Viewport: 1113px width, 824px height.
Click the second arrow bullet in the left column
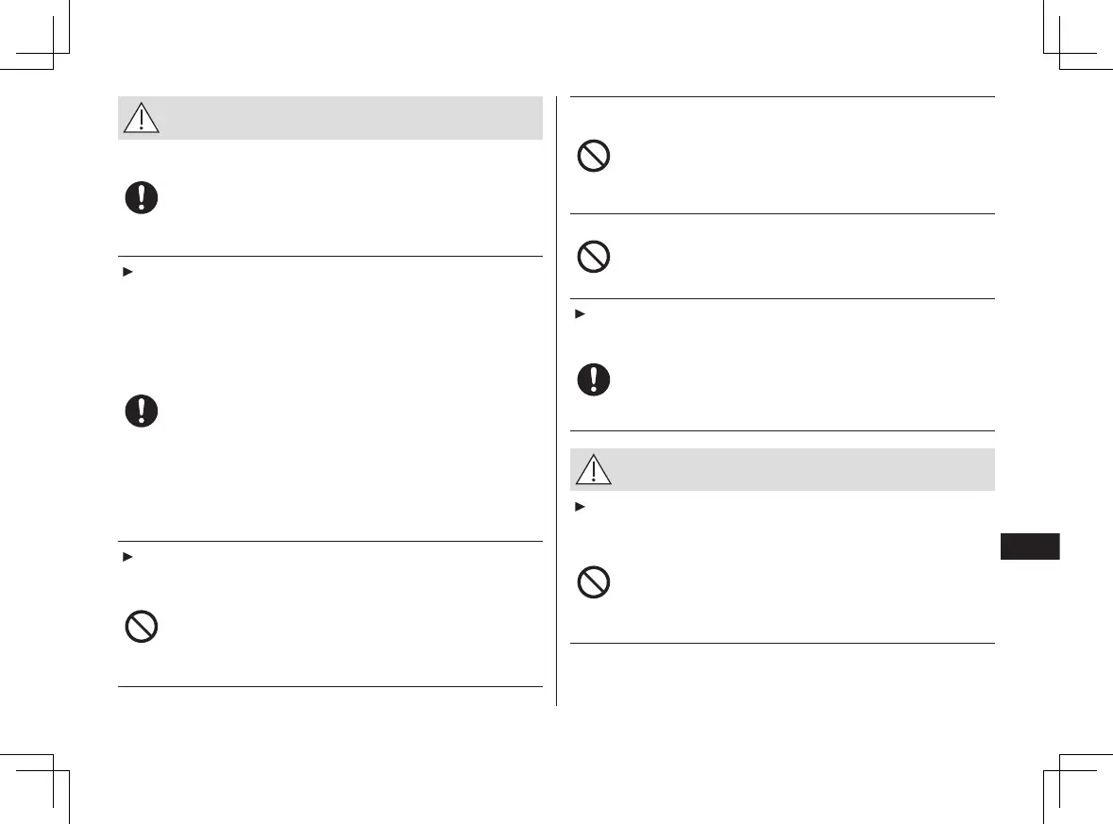(x=124, y=557)
